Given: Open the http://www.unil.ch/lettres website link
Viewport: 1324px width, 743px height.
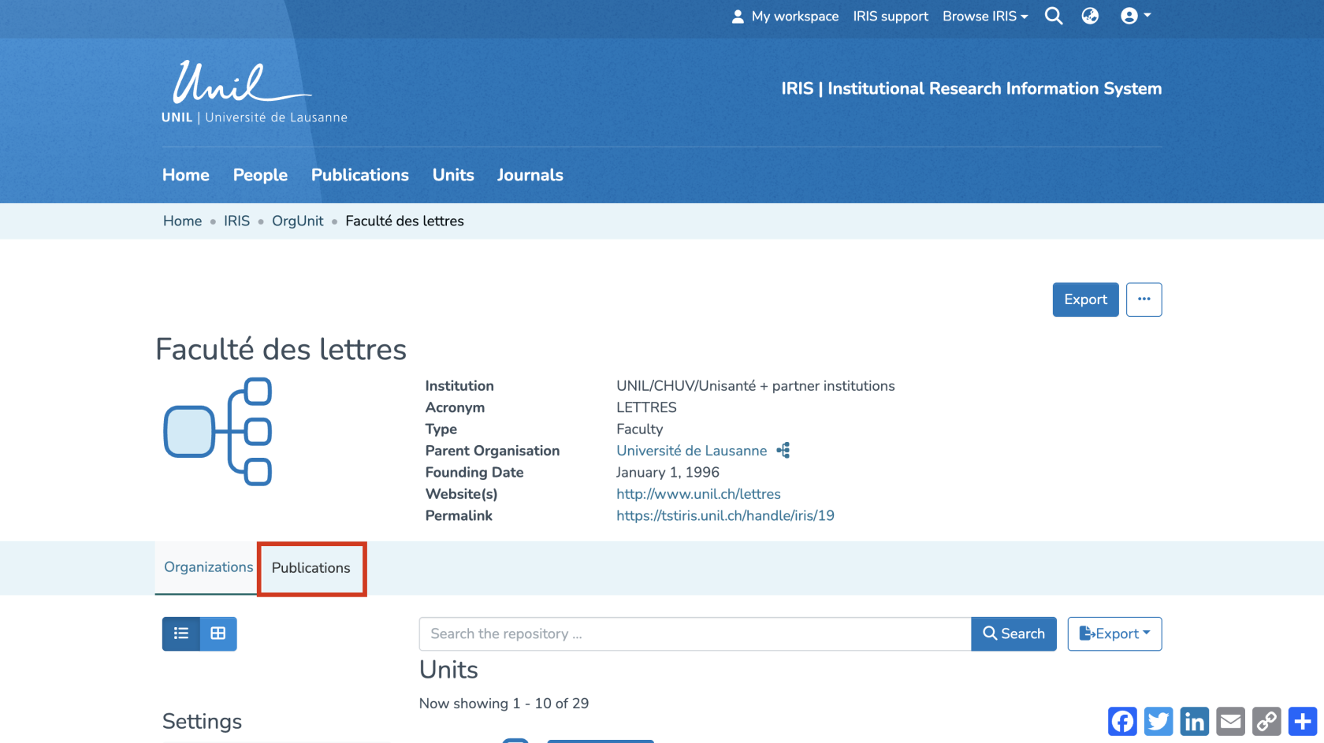Looking at the screenshot, I should pos(698,494).
